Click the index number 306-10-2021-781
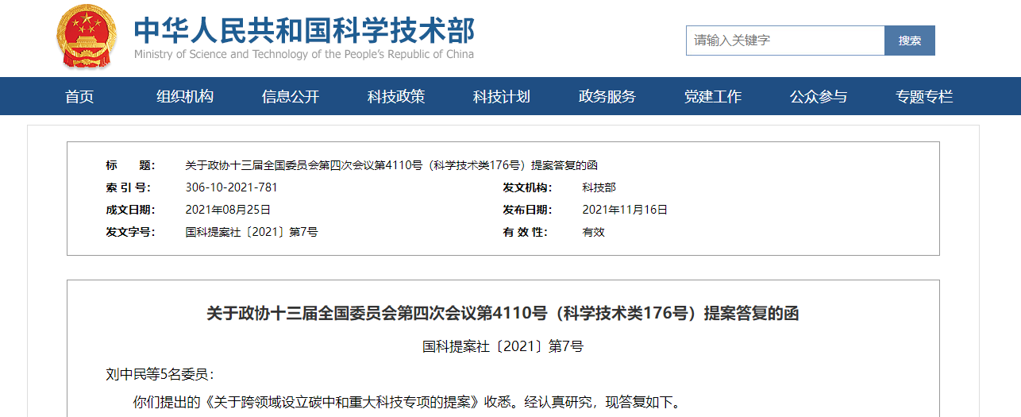Image resolution: width=1021 pixels, height=417 pixels. pyautogui.click(x=231, y=187)
